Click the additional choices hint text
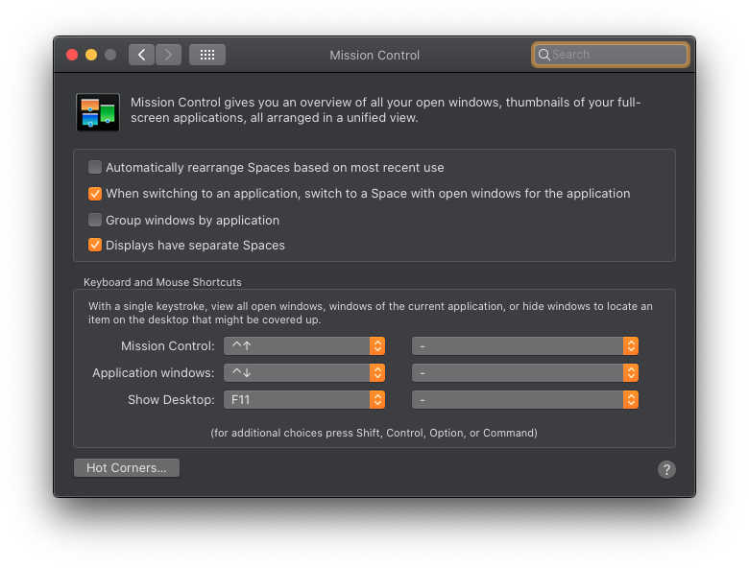Image resolution: width=749 pixels, height=568 pixels. click(x=374, y=433)
